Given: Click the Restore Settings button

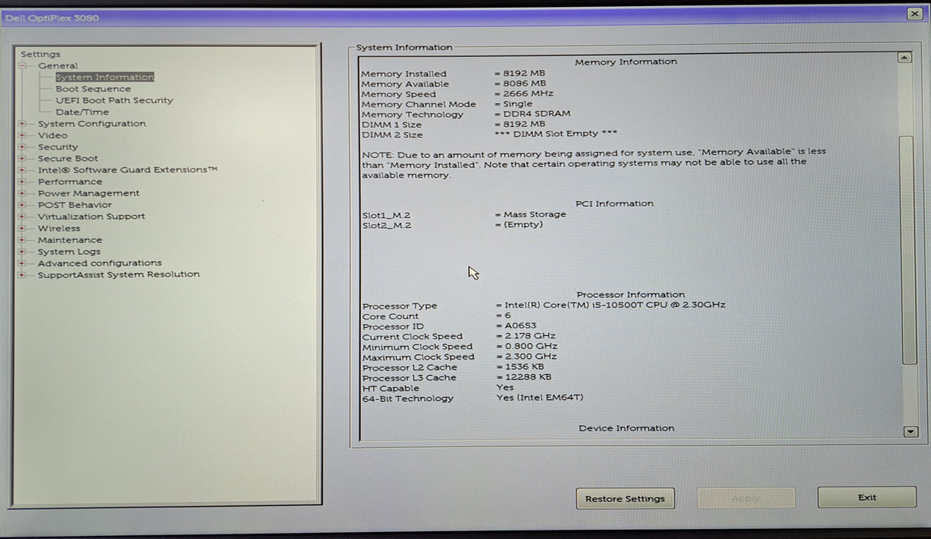Looking at the screenshot, I should 625,498.
